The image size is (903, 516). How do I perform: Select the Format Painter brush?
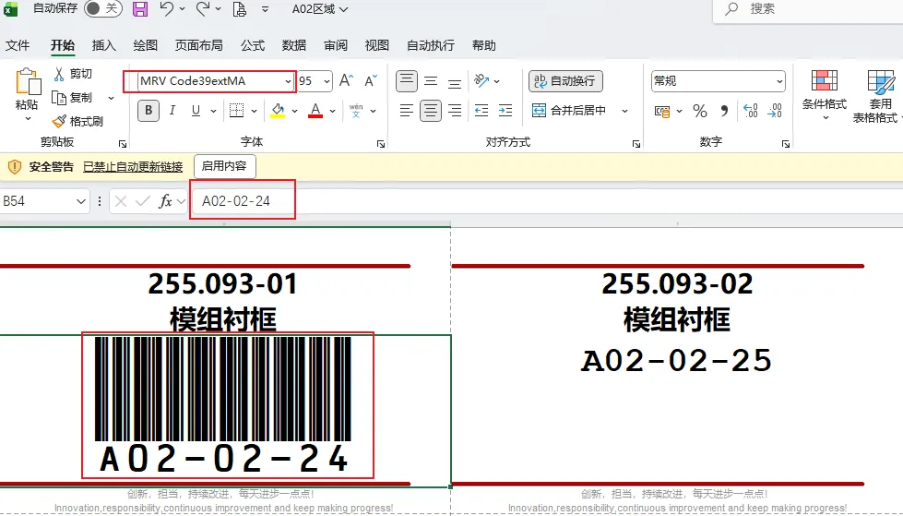coord(59,121)
